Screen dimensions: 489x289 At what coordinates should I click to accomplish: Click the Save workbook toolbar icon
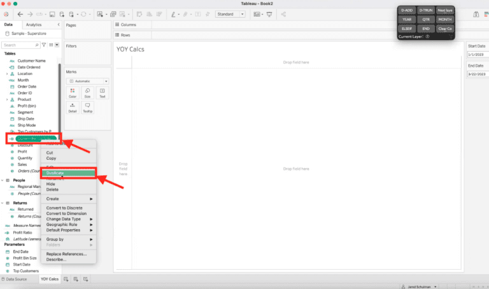pyautogui.click(x=52, y=15)
